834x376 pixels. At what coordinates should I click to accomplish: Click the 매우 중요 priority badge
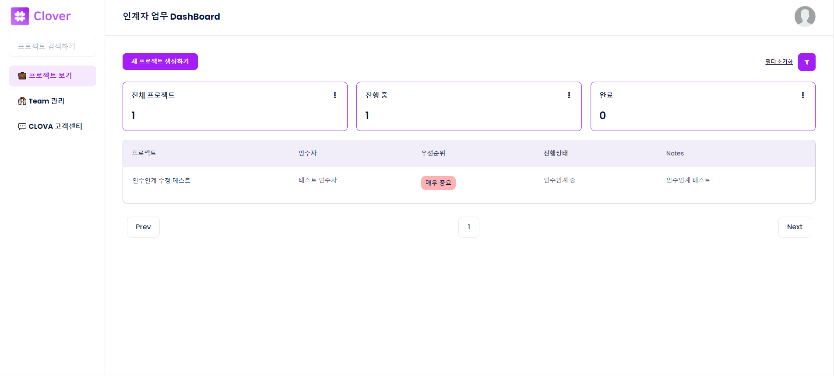438,183
